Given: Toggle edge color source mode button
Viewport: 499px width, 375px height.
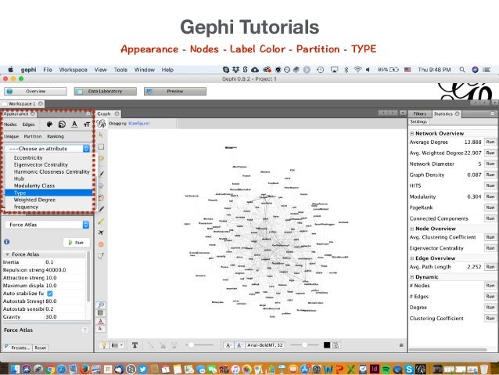Looking at the screenshot, I should pos(163,345).
